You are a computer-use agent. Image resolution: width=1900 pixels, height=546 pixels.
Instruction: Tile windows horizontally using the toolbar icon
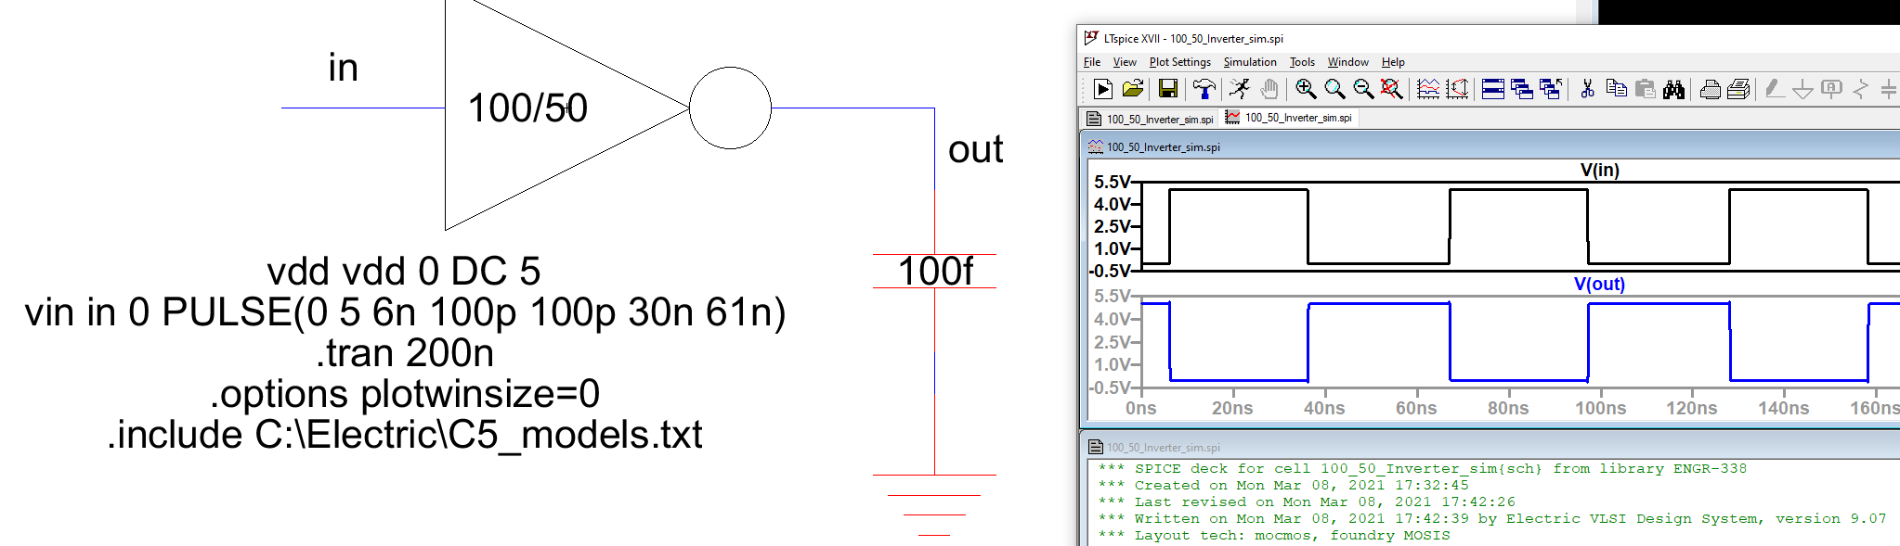click(x=1493, y=89)
